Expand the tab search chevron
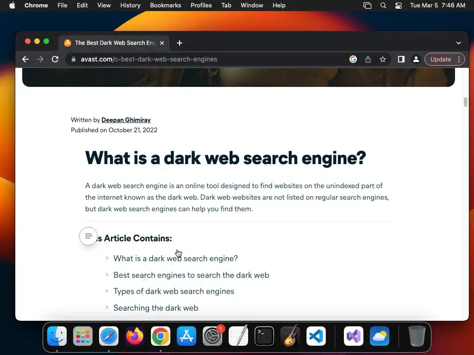This screenshot has width=474, height=355. click(x=459, y=43)
